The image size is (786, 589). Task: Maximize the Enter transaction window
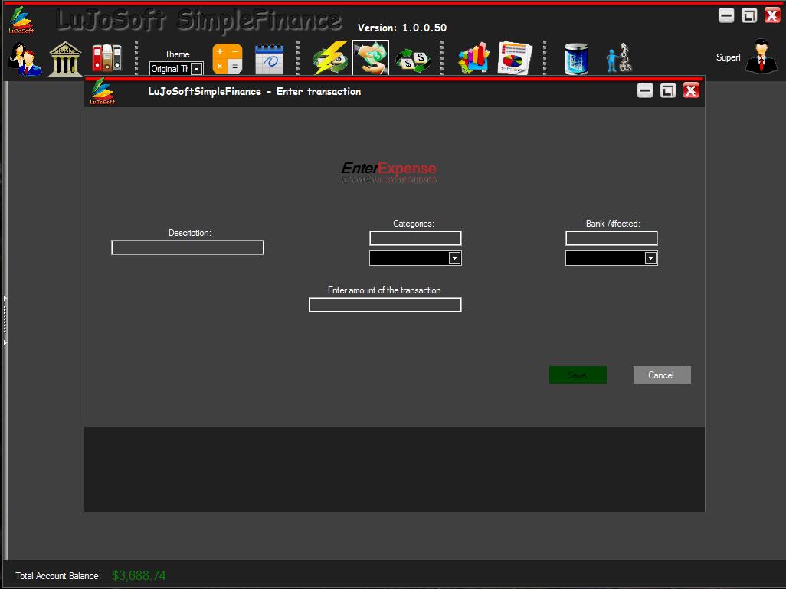tap(668, 90)
